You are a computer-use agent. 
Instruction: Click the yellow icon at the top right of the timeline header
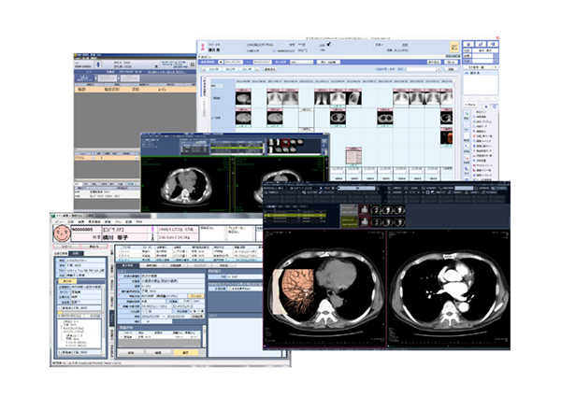point(453,46)
